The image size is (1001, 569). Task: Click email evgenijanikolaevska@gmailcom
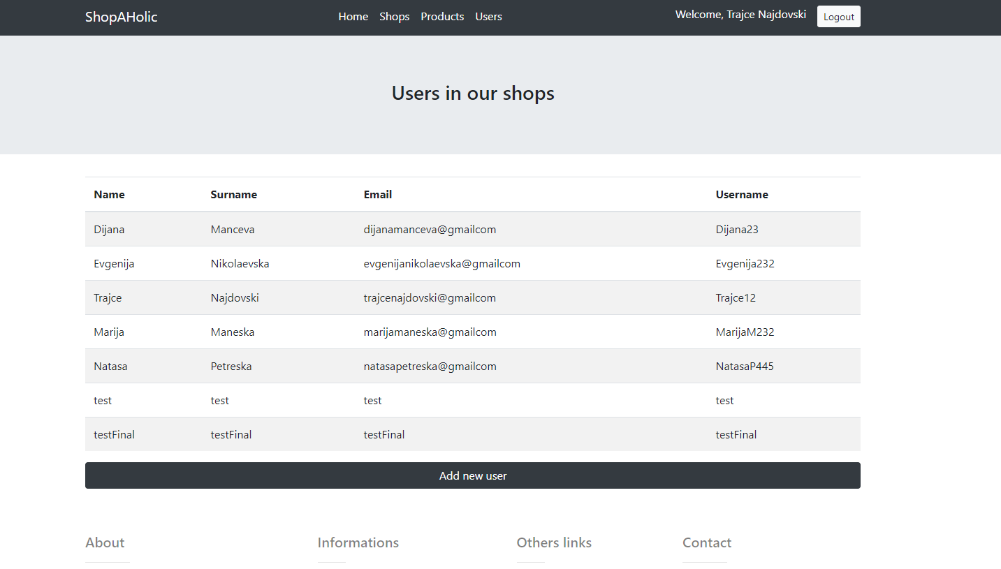(x=441, y=264)
